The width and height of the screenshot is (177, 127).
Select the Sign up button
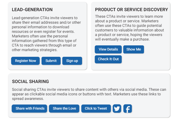point(72,61)
